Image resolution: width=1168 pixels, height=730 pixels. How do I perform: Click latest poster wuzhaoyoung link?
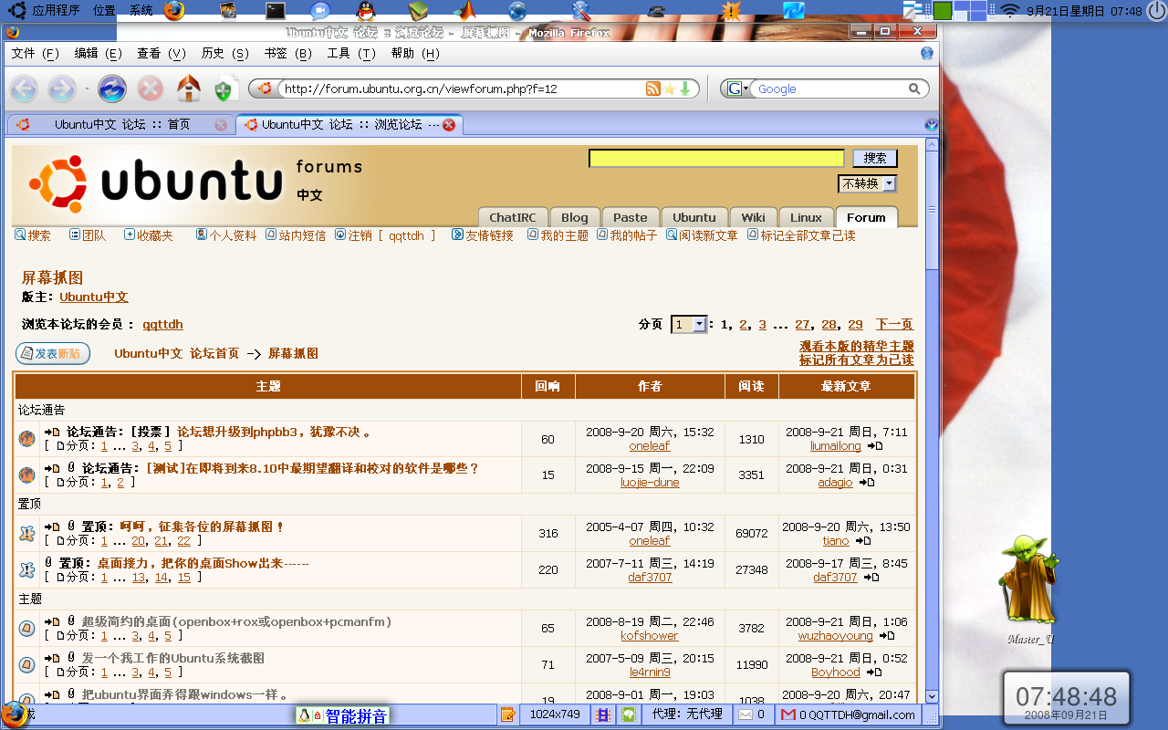(x=835, y=635)
